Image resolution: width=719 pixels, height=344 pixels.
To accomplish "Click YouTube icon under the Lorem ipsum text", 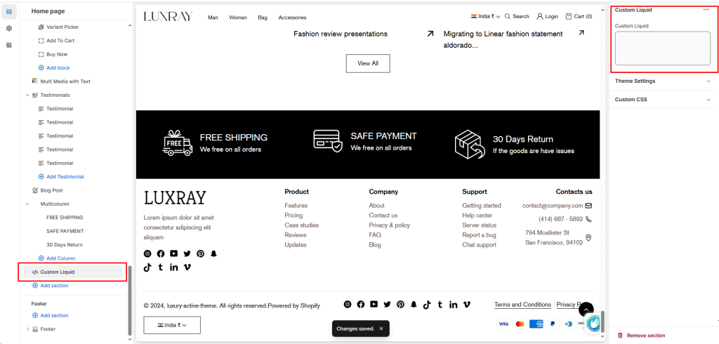I will point(174,253).
